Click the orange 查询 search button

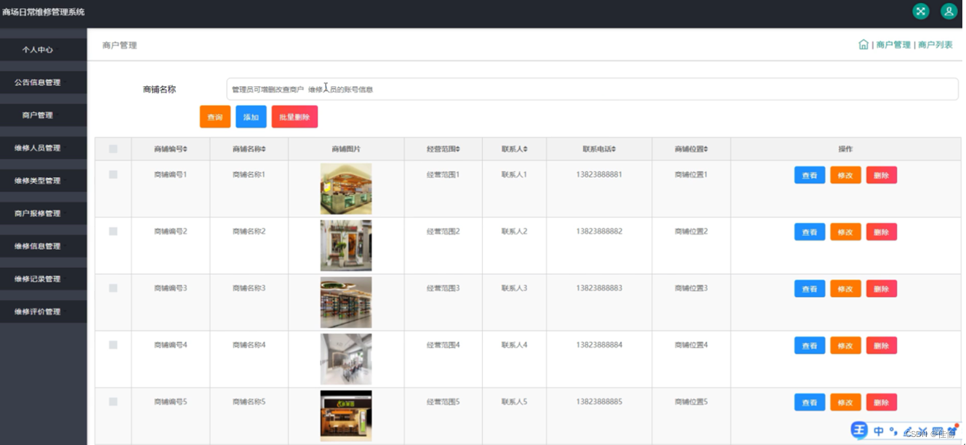(x=215, y=117)
